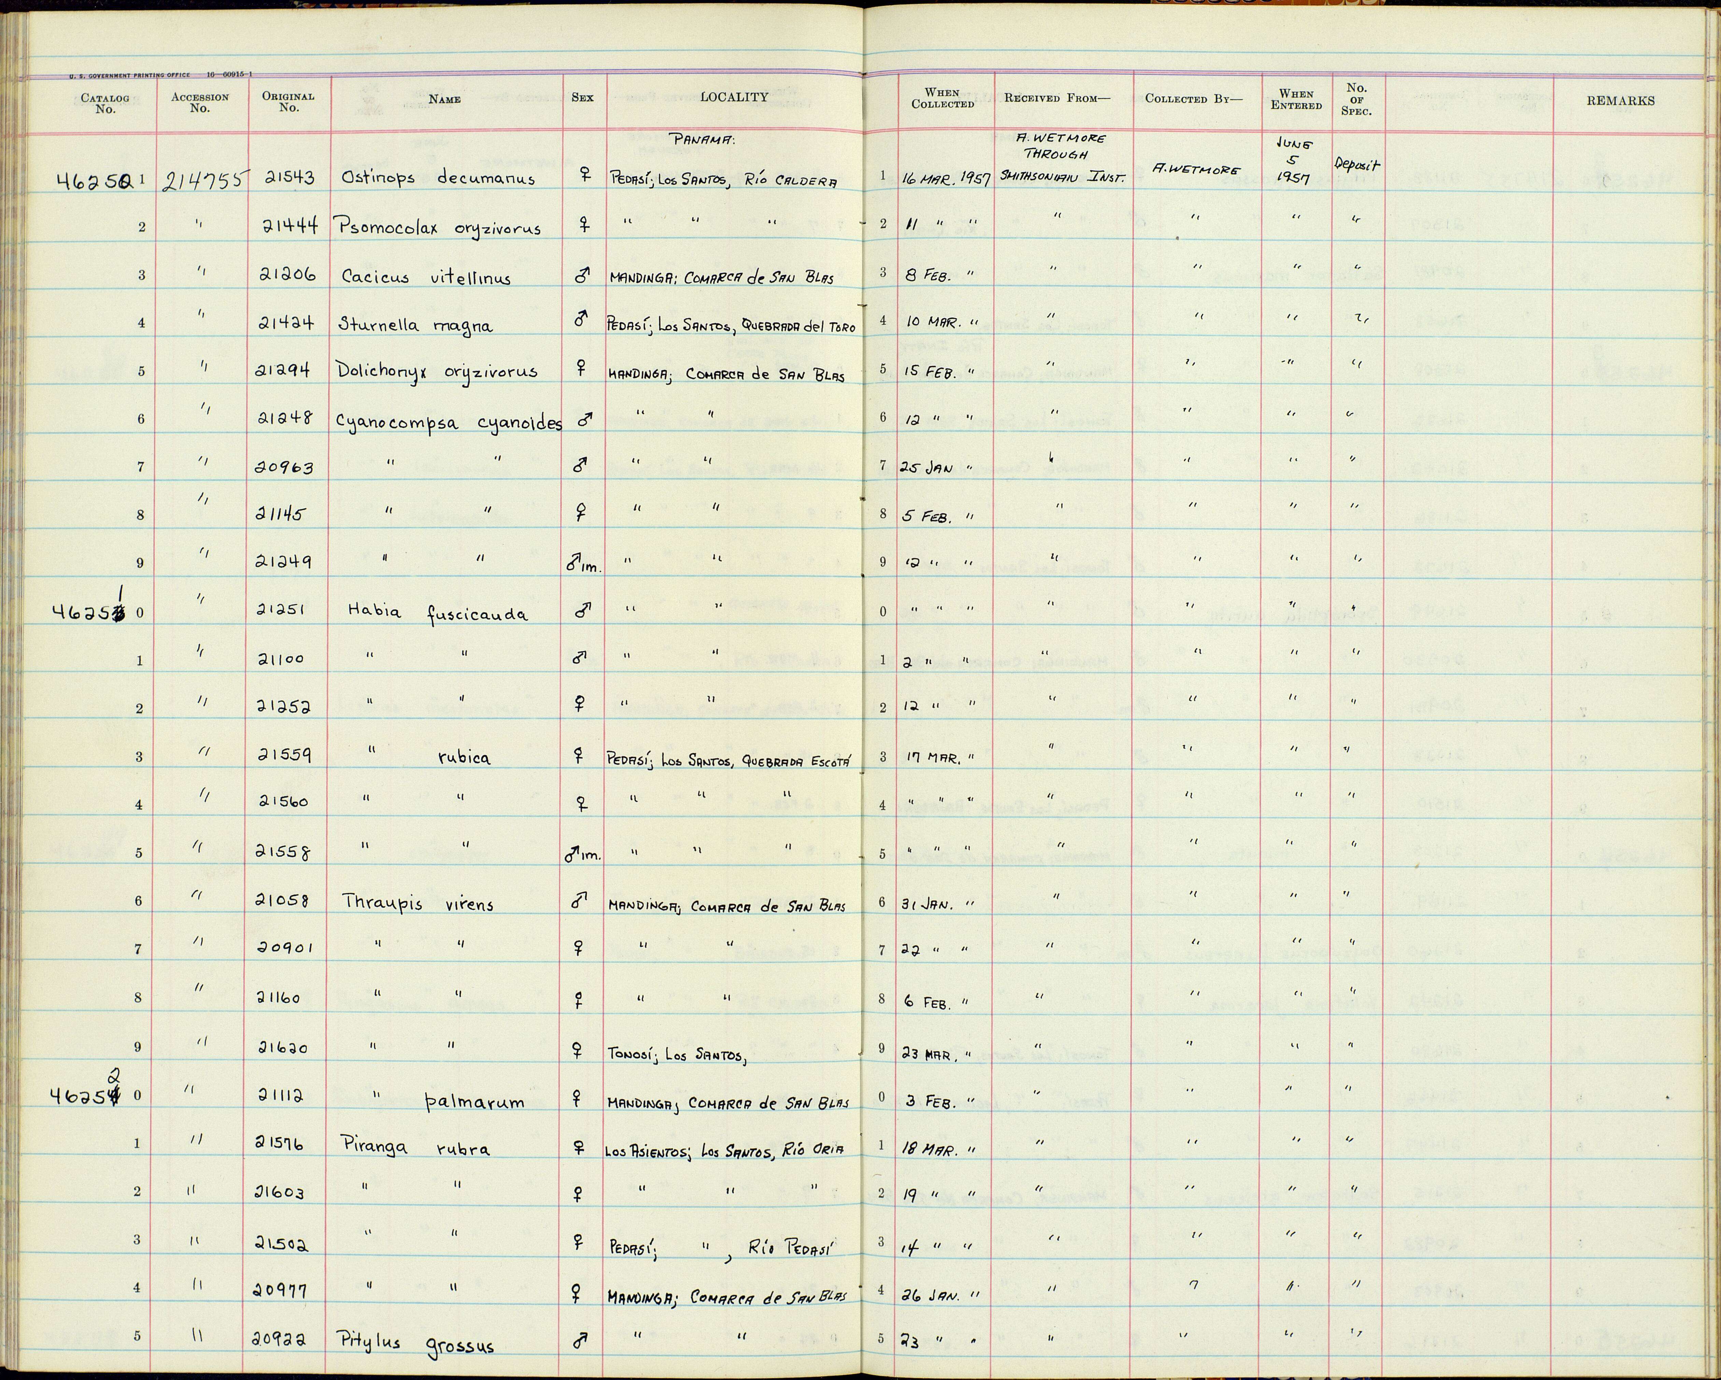Select the species name 'Cyanocompsa cyanoides'
Image resolution: width=1721 pixels, height=1380 pixels.
tap(449, 423)
